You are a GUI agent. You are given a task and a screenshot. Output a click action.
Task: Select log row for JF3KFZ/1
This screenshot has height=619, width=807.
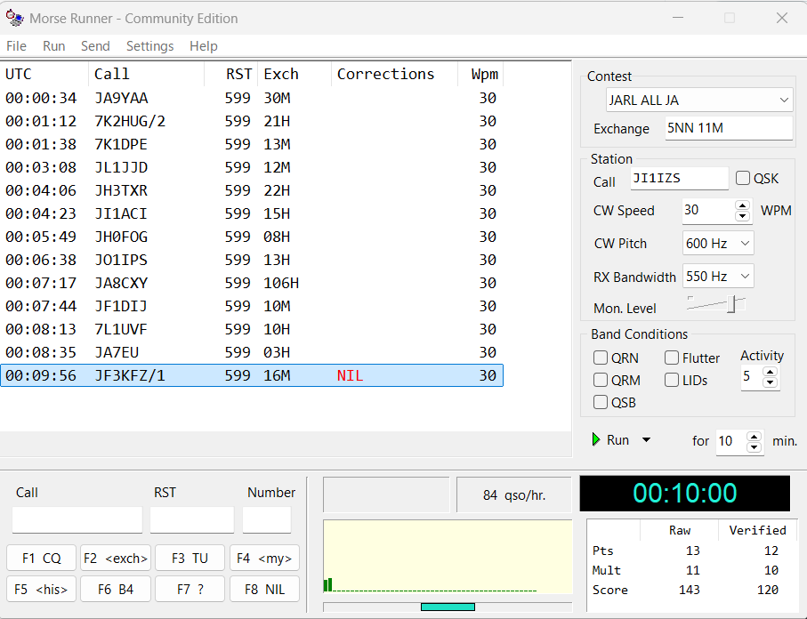pos(252,375)
